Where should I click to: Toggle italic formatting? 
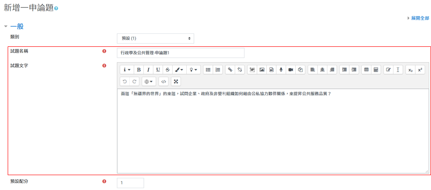pos(148,70)
